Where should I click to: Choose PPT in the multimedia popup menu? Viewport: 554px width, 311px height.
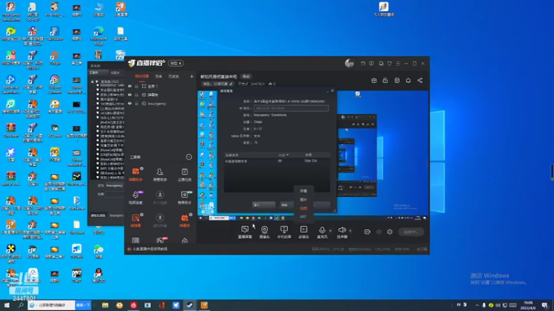pyautogui.click(x=303, y=217)
